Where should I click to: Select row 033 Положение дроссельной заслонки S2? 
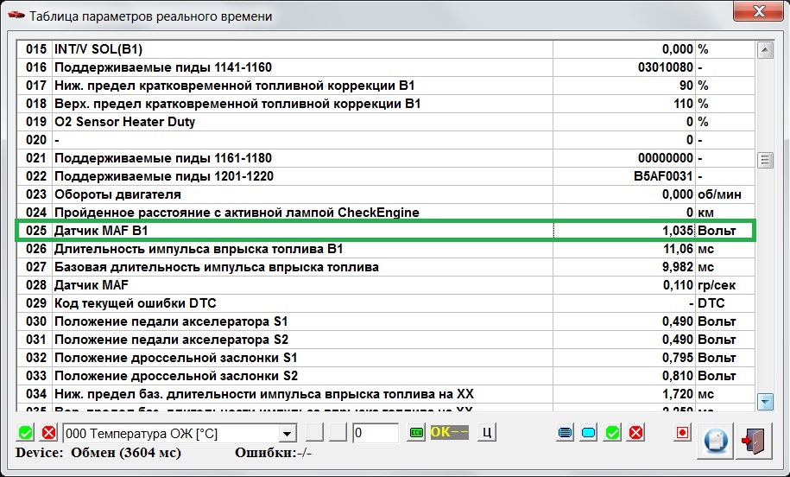tap(385, 376)
